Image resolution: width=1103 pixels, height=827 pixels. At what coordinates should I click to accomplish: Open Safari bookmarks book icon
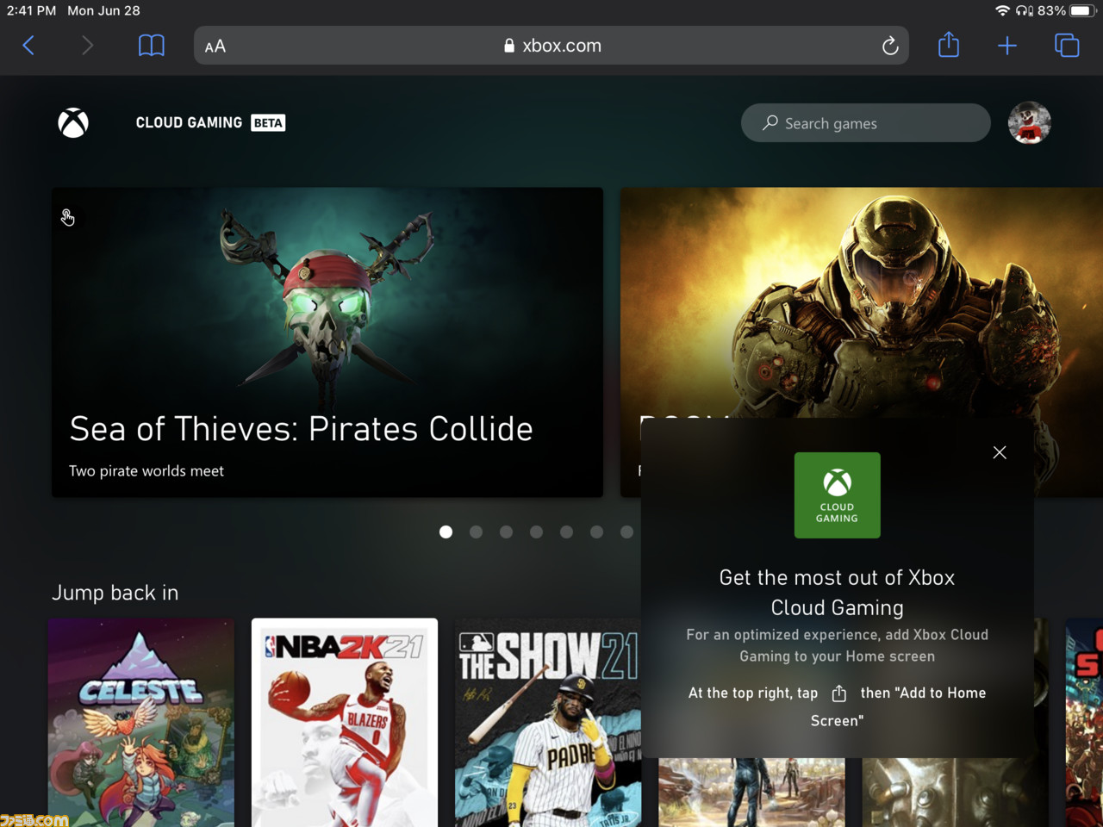pos(152,46)
